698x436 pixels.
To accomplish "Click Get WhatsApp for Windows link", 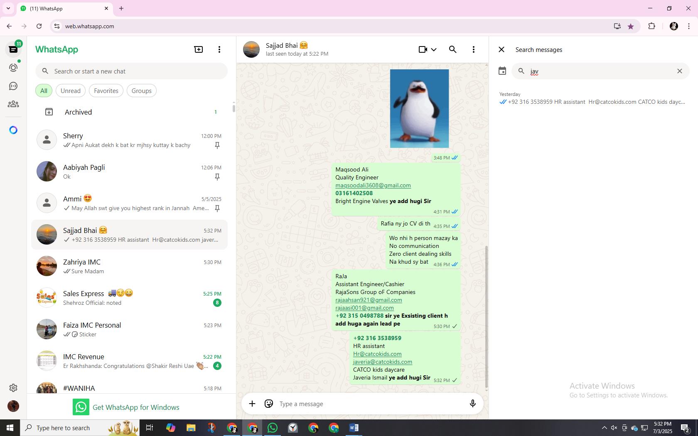I will point(126,407).
